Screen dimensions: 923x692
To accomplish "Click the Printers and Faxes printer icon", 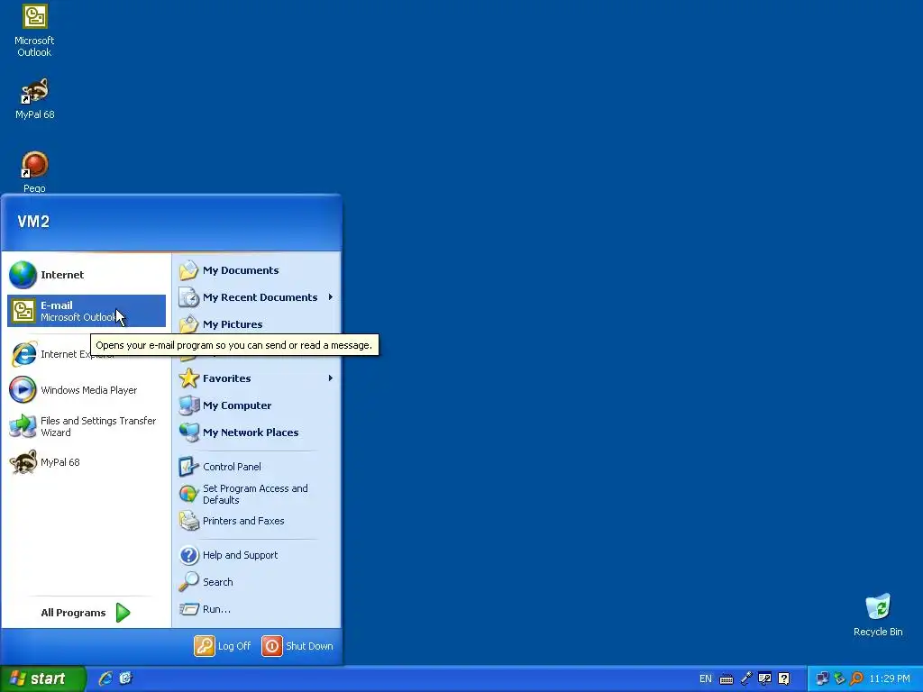I will click(189, 522).
